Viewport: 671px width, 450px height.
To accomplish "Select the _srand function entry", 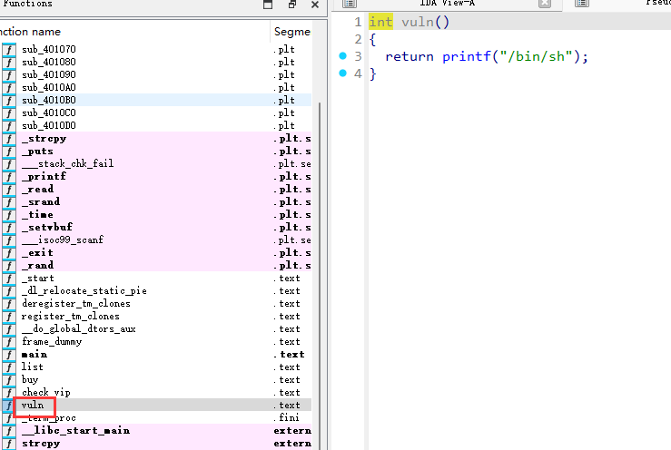I will tap(156, 201).
